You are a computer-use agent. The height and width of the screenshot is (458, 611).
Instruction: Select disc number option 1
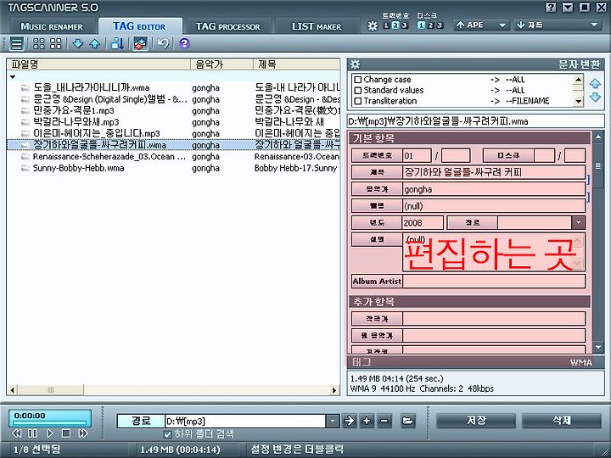click(x=421, y=25)
